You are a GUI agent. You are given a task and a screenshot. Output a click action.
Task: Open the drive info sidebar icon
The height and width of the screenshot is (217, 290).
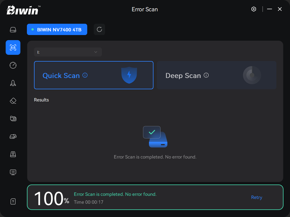[13, 30]
